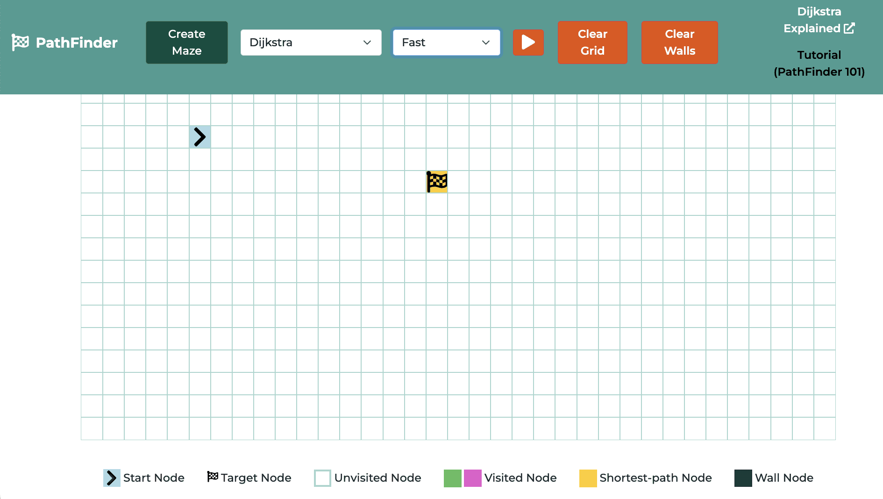Click the Start Node legend label

click(154, 478)
